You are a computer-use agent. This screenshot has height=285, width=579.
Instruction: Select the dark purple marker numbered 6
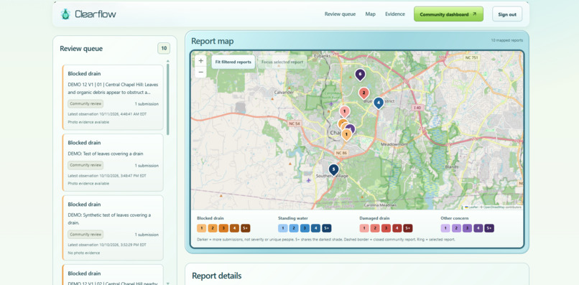coord(360,75)
